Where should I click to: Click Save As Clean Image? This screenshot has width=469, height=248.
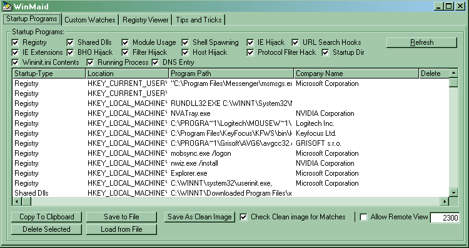click(199, 217)
